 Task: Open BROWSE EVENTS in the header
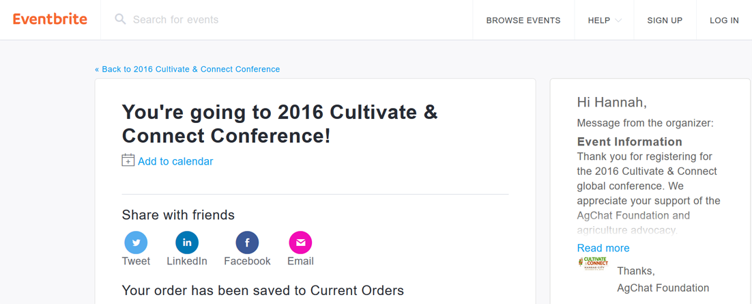coord(523,20)
